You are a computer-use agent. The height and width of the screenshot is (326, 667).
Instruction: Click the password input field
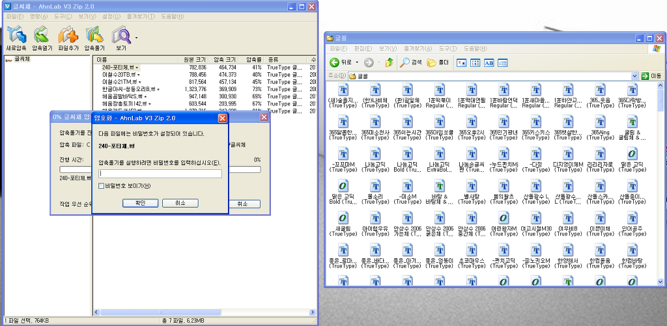[x=160, y=174]
